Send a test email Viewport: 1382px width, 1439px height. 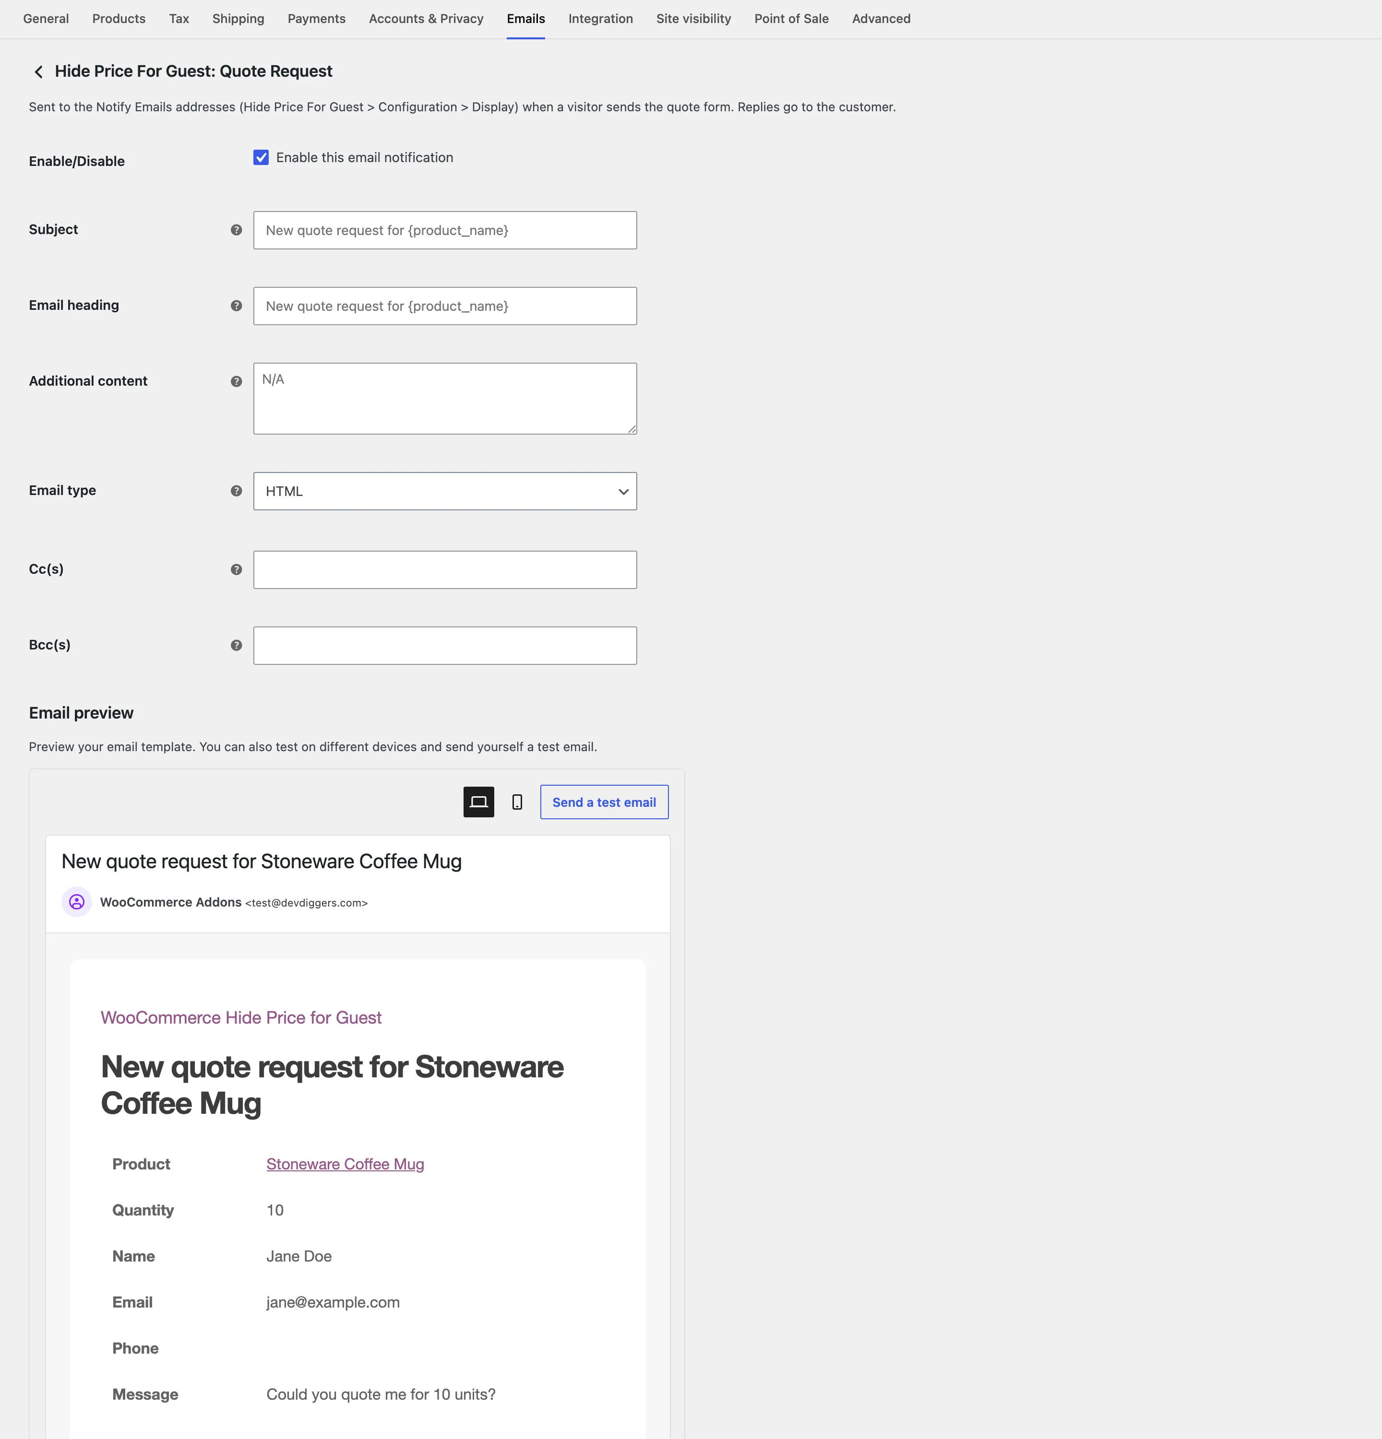coord(604,802)
